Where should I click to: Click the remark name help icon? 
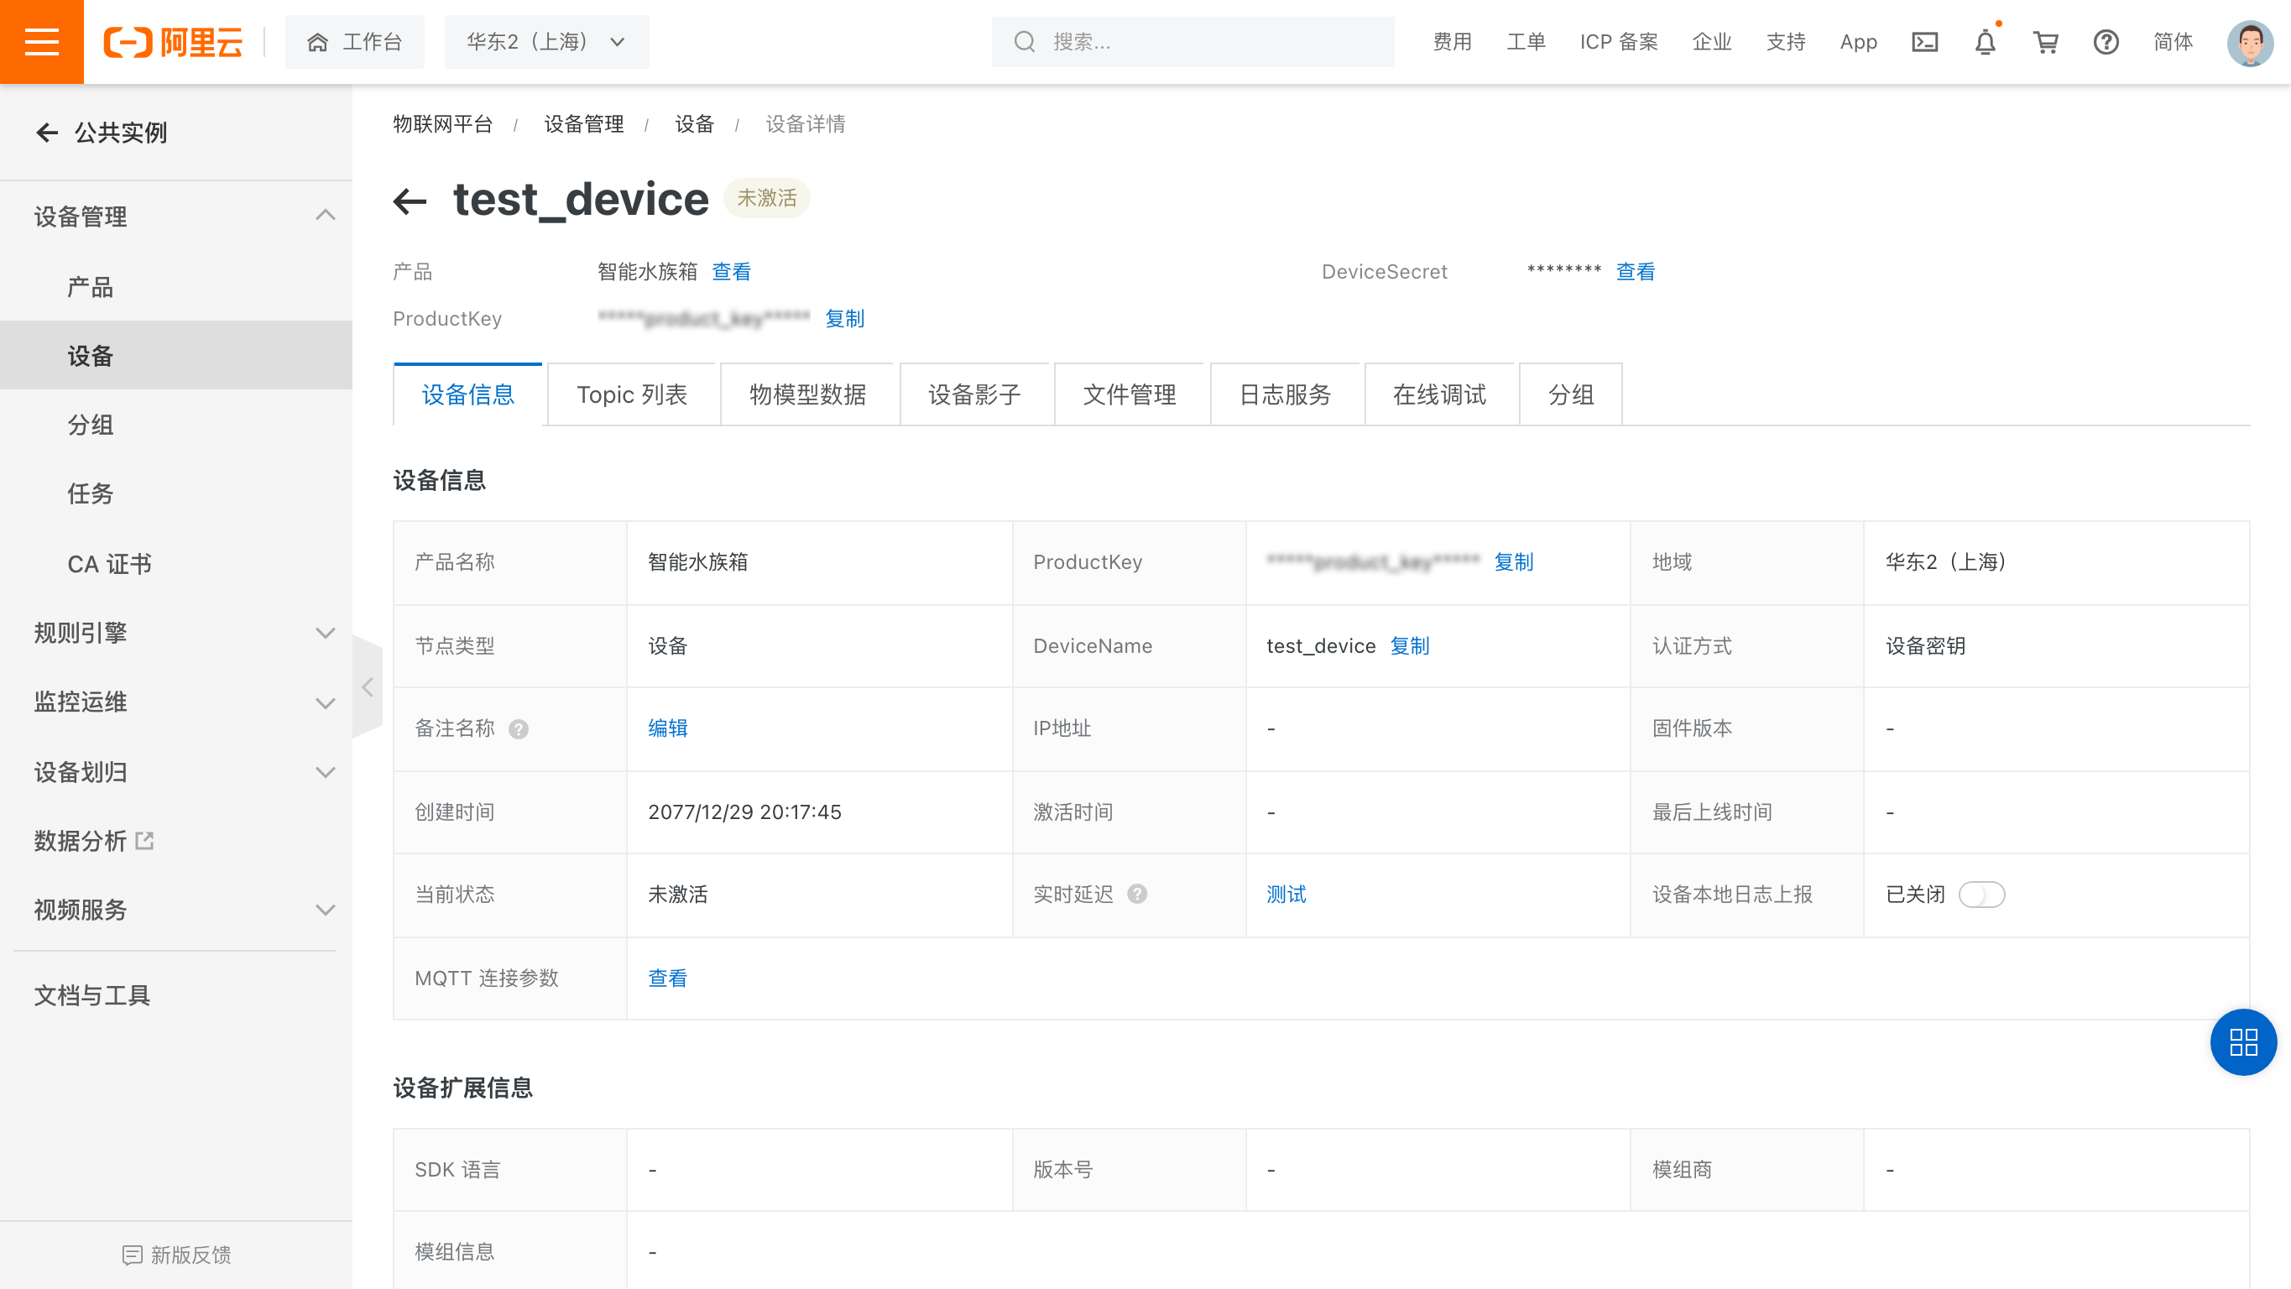[519, 728]
